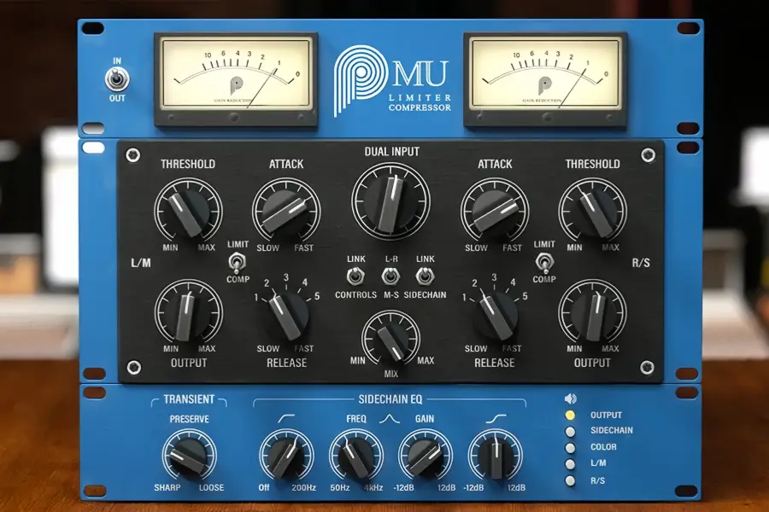This screenshot has height=512, width=769.
Task: Click the right gain reduction VU meter
Action: pyautogui.click(x=545, y=79)
